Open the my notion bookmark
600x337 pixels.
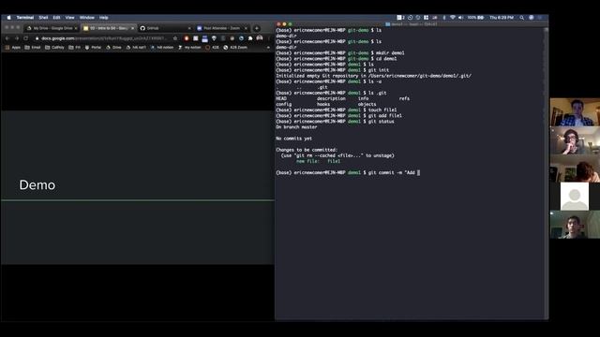(x=189, y=48)
